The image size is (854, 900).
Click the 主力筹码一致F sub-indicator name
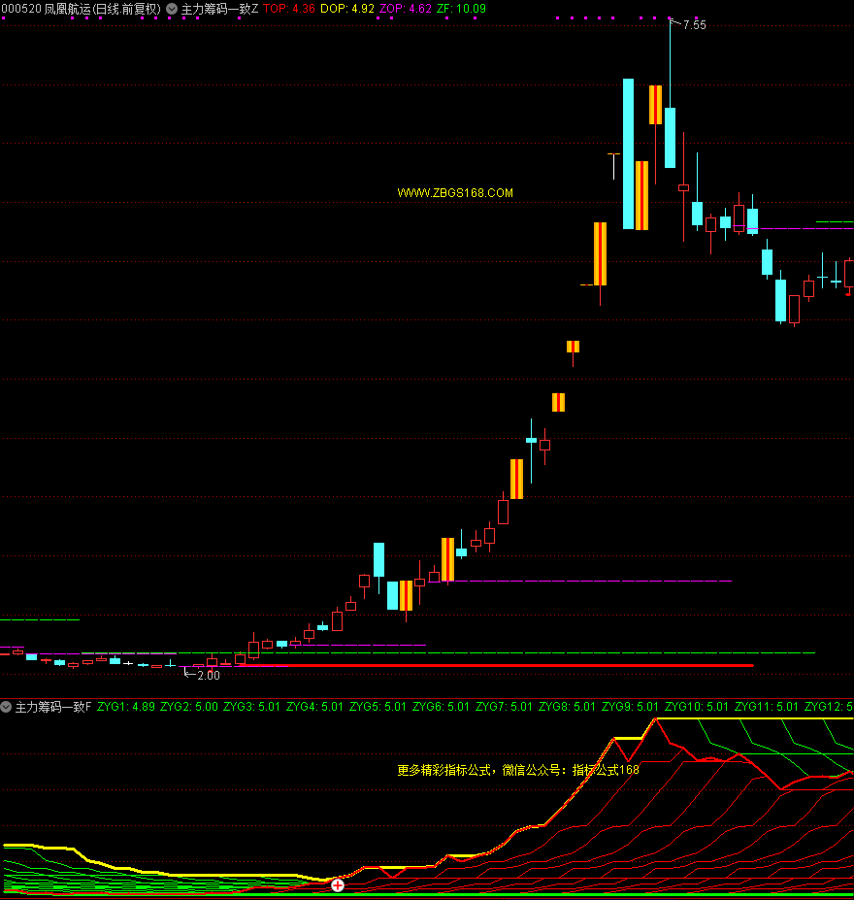[x=53, y=707]
